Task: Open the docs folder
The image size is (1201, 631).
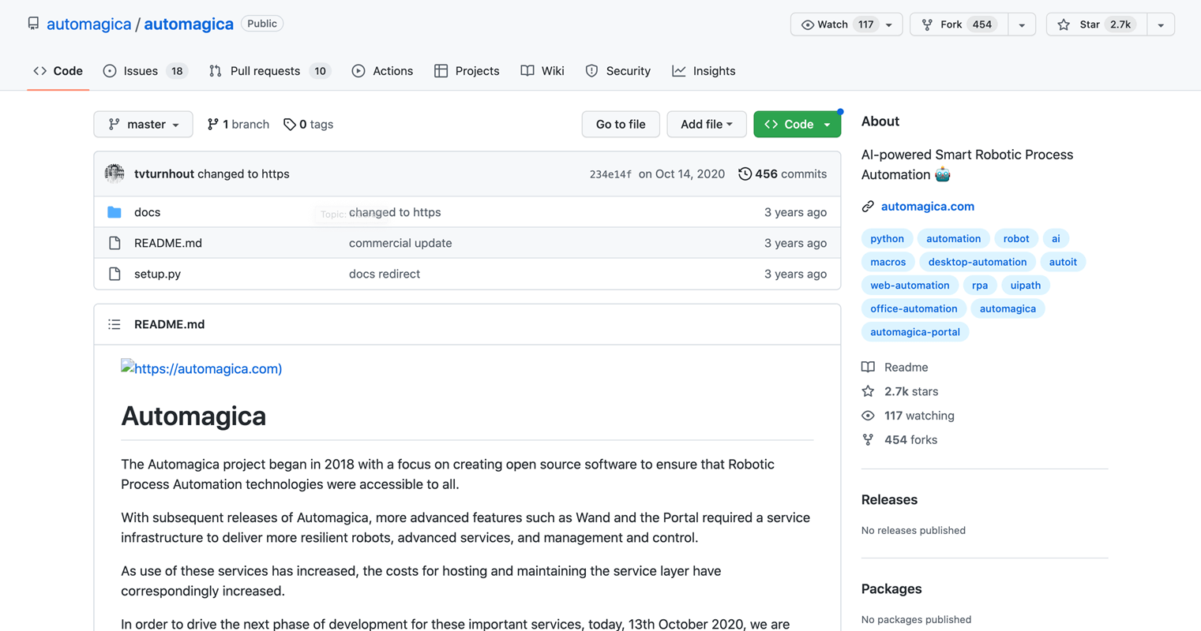Action: [x=147, y=212]
